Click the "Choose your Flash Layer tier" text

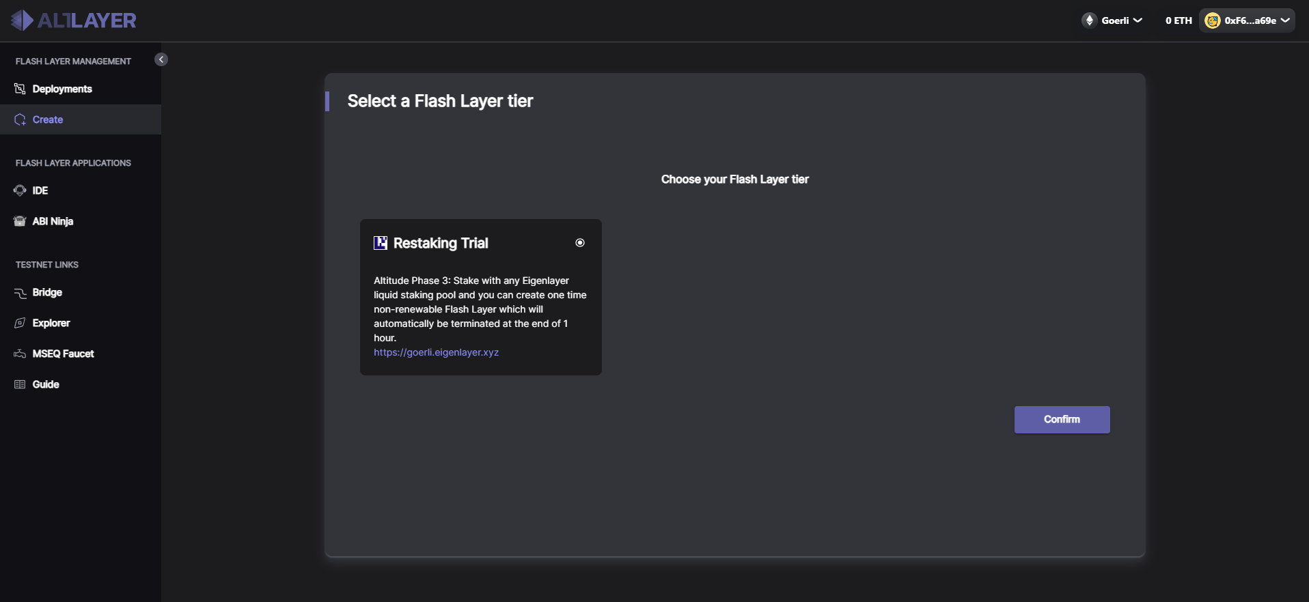(735, 180)
